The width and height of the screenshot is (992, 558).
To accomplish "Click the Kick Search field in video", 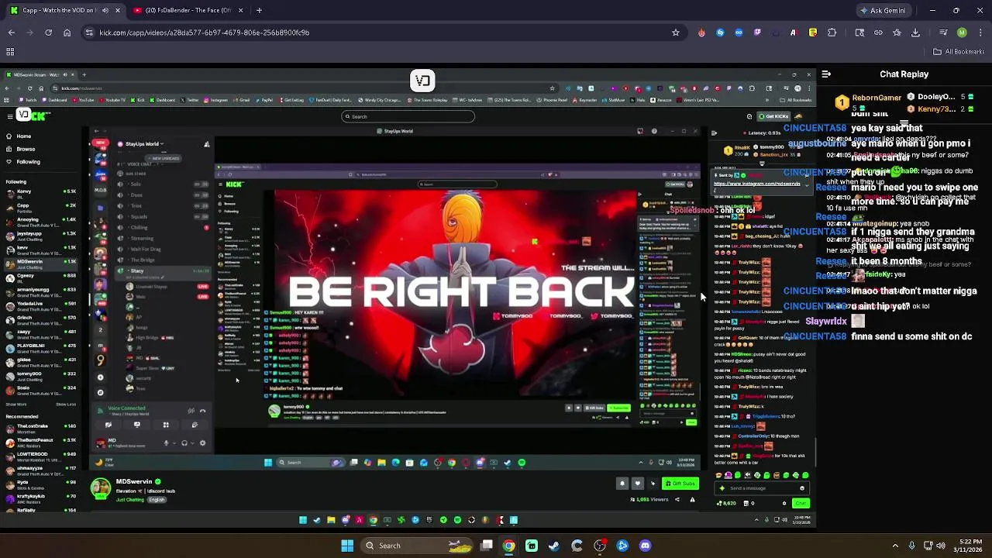I will tap(408, 116).
